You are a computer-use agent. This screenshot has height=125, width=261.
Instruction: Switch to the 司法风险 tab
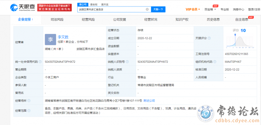point(57,20)
